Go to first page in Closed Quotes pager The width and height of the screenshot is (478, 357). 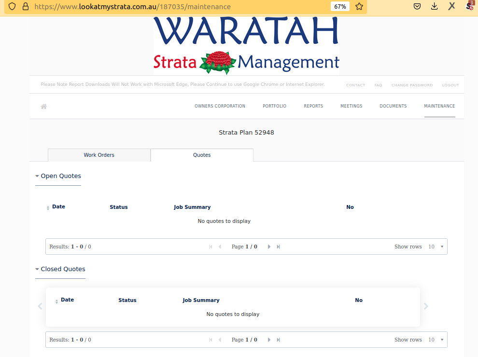(x=211, y=340)
